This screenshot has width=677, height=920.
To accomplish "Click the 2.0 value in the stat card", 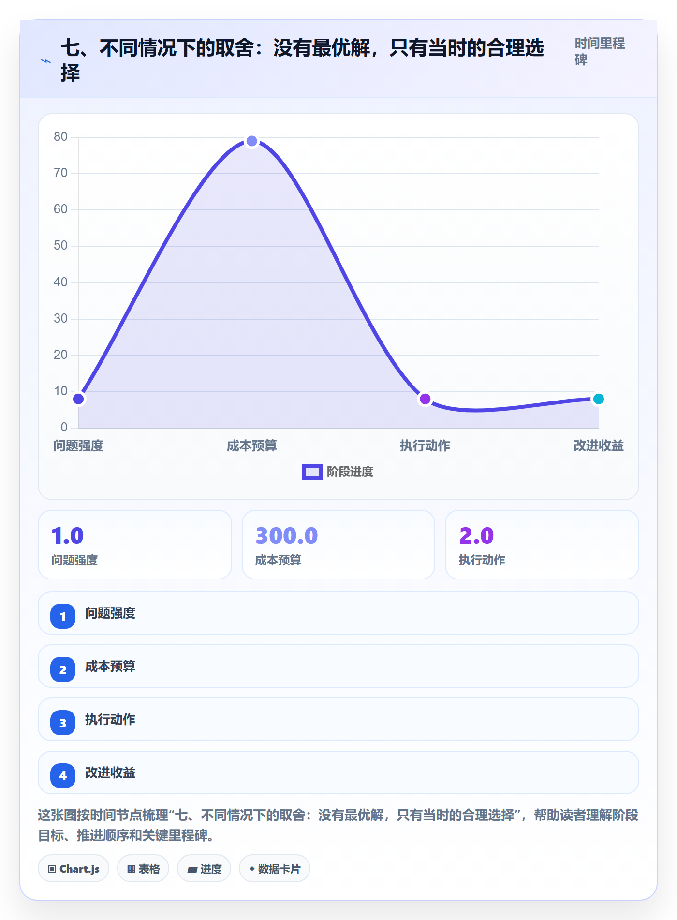I will (476, 535).
